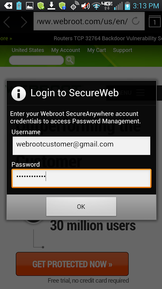Tap the USB battery status bar icon
This screenshot has width=162, height=289.
[19, 6]
